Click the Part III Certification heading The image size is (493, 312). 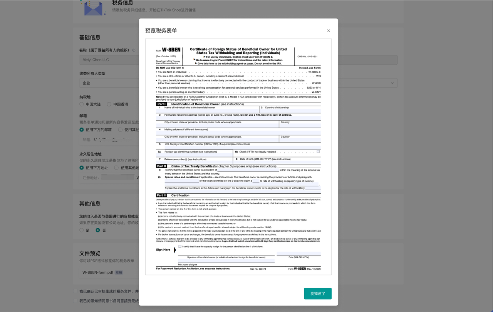click(x=173, y=195)
